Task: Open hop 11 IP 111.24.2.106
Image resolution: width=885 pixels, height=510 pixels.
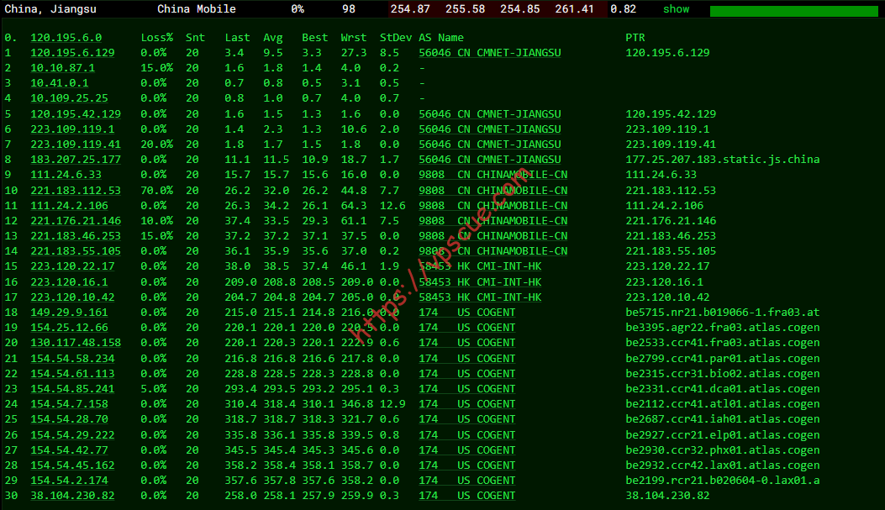Action: click(x=69, y=206)
